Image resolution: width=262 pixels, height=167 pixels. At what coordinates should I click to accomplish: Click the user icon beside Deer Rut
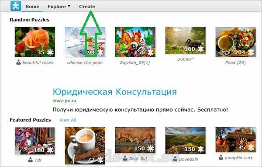pyautogui.click(x=125, y=158)
